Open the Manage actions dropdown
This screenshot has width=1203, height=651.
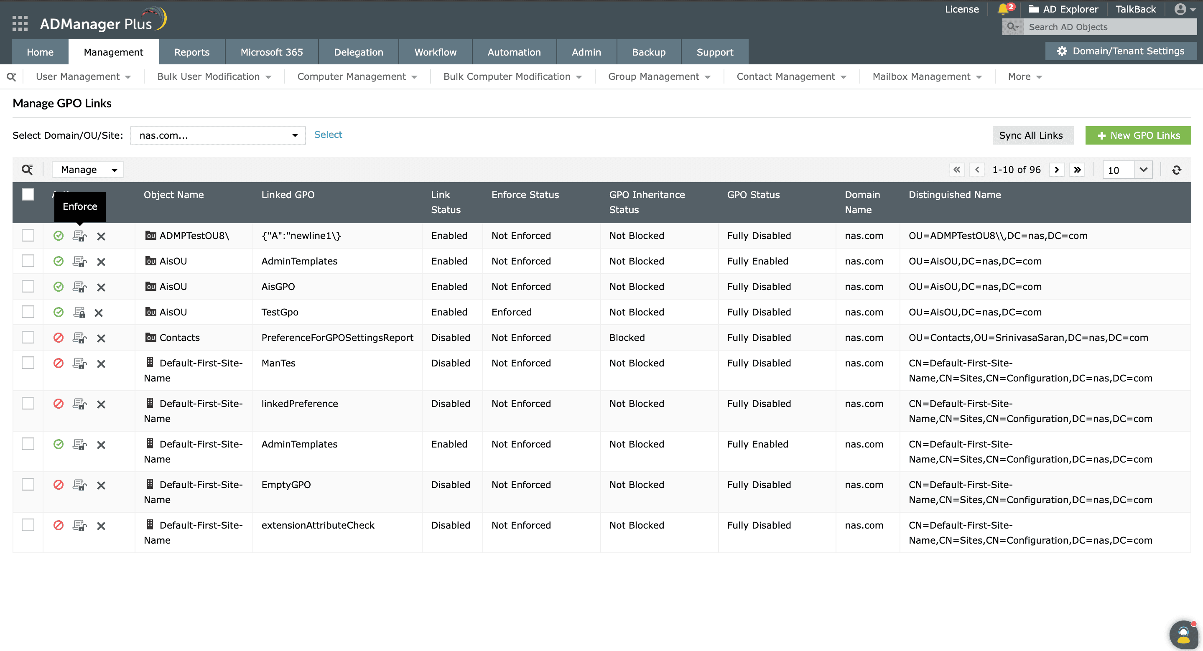tap(87, 169)
